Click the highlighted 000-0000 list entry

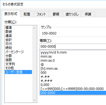(x=73, y=93)
